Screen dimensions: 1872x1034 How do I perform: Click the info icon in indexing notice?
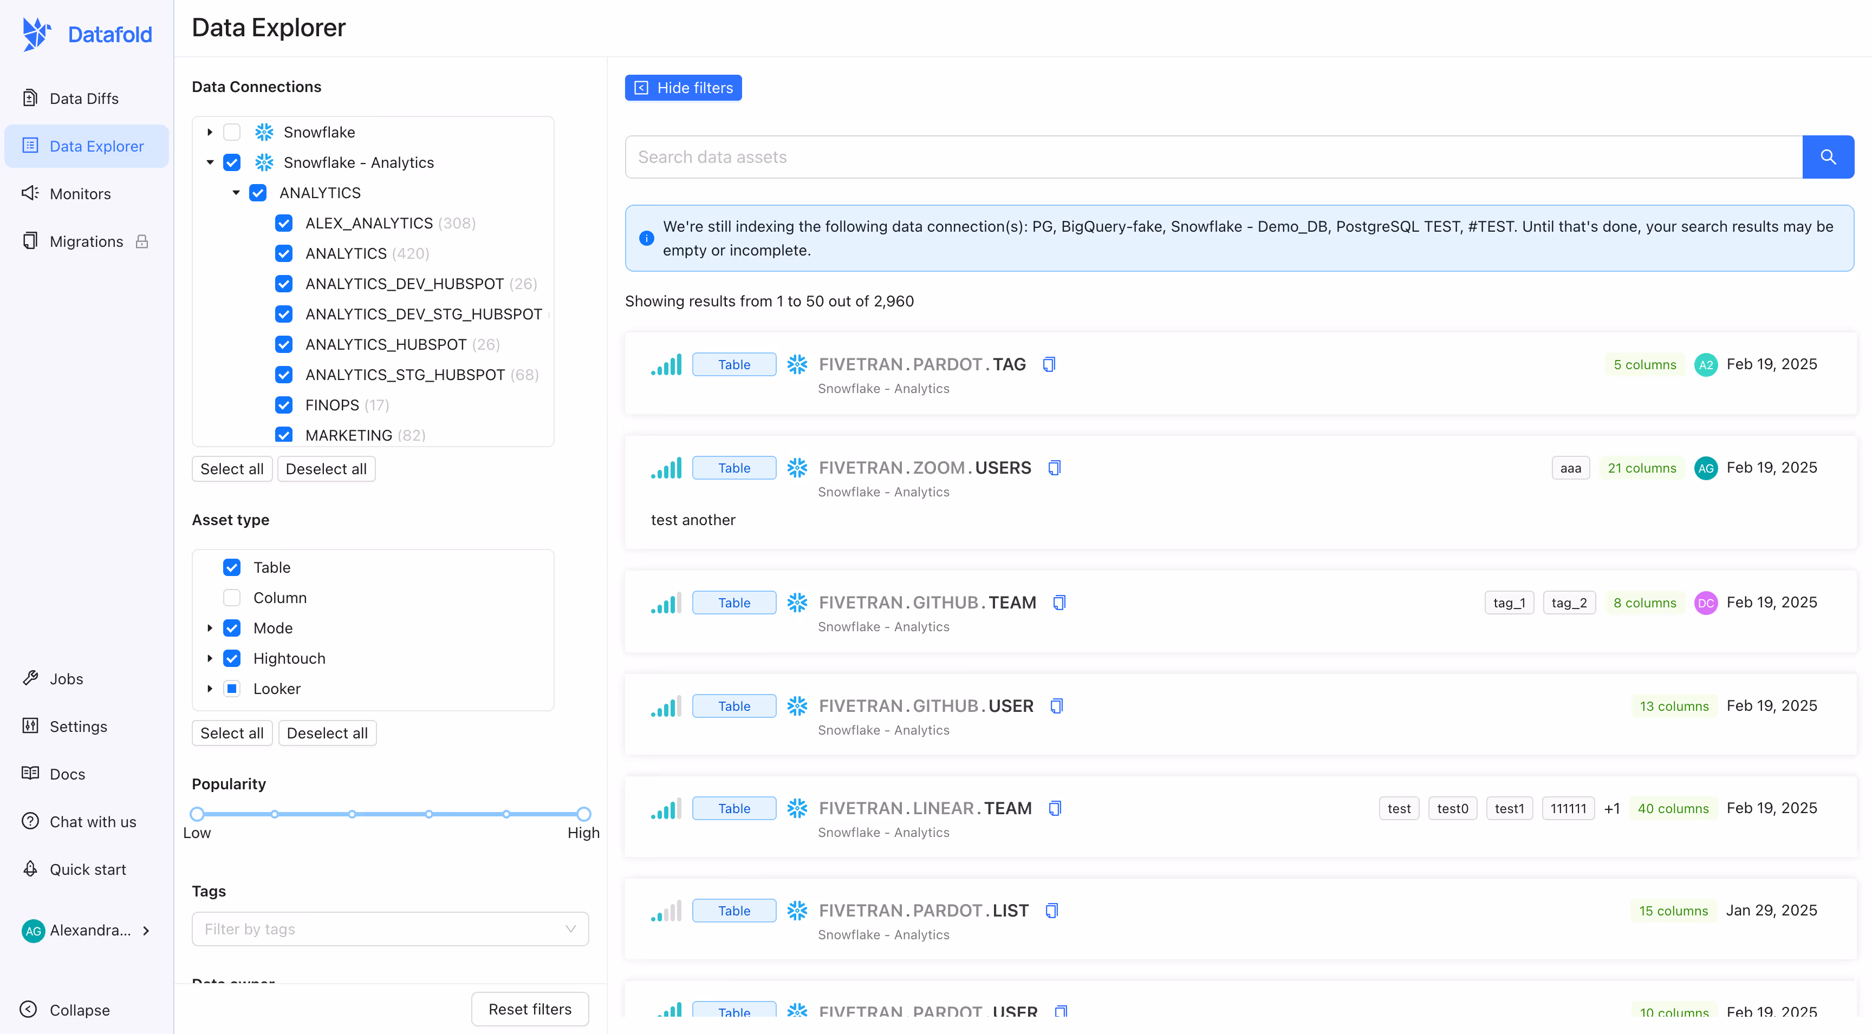(646, 238)
